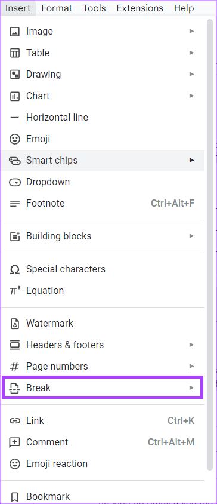Select the Comment plus icon
Viewport: 217px width, 504px height.
point(15,442)
